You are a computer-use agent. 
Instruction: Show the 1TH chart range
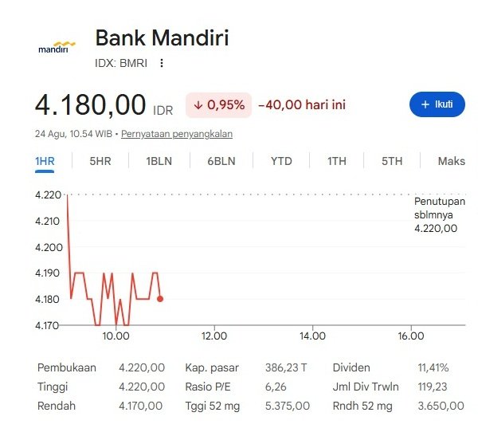337,161
